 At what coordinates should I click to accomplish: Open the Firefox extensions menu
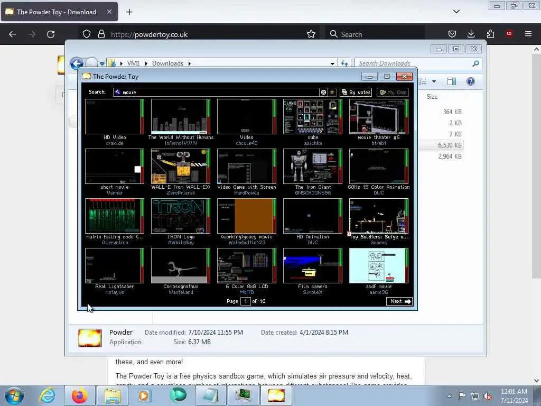click(x=490, y=34)
